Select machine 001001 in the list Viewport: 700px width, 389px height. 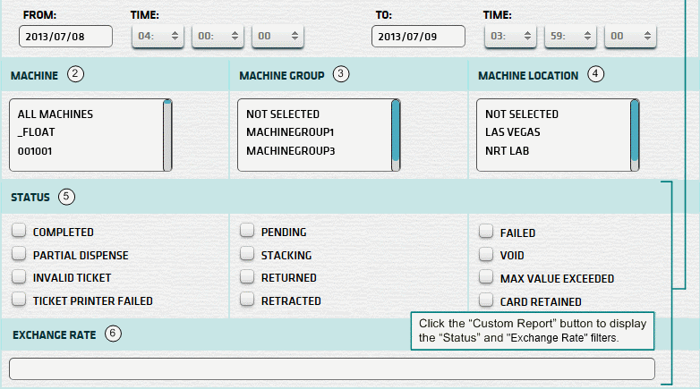pyautogui.click(x=35, y=151)
